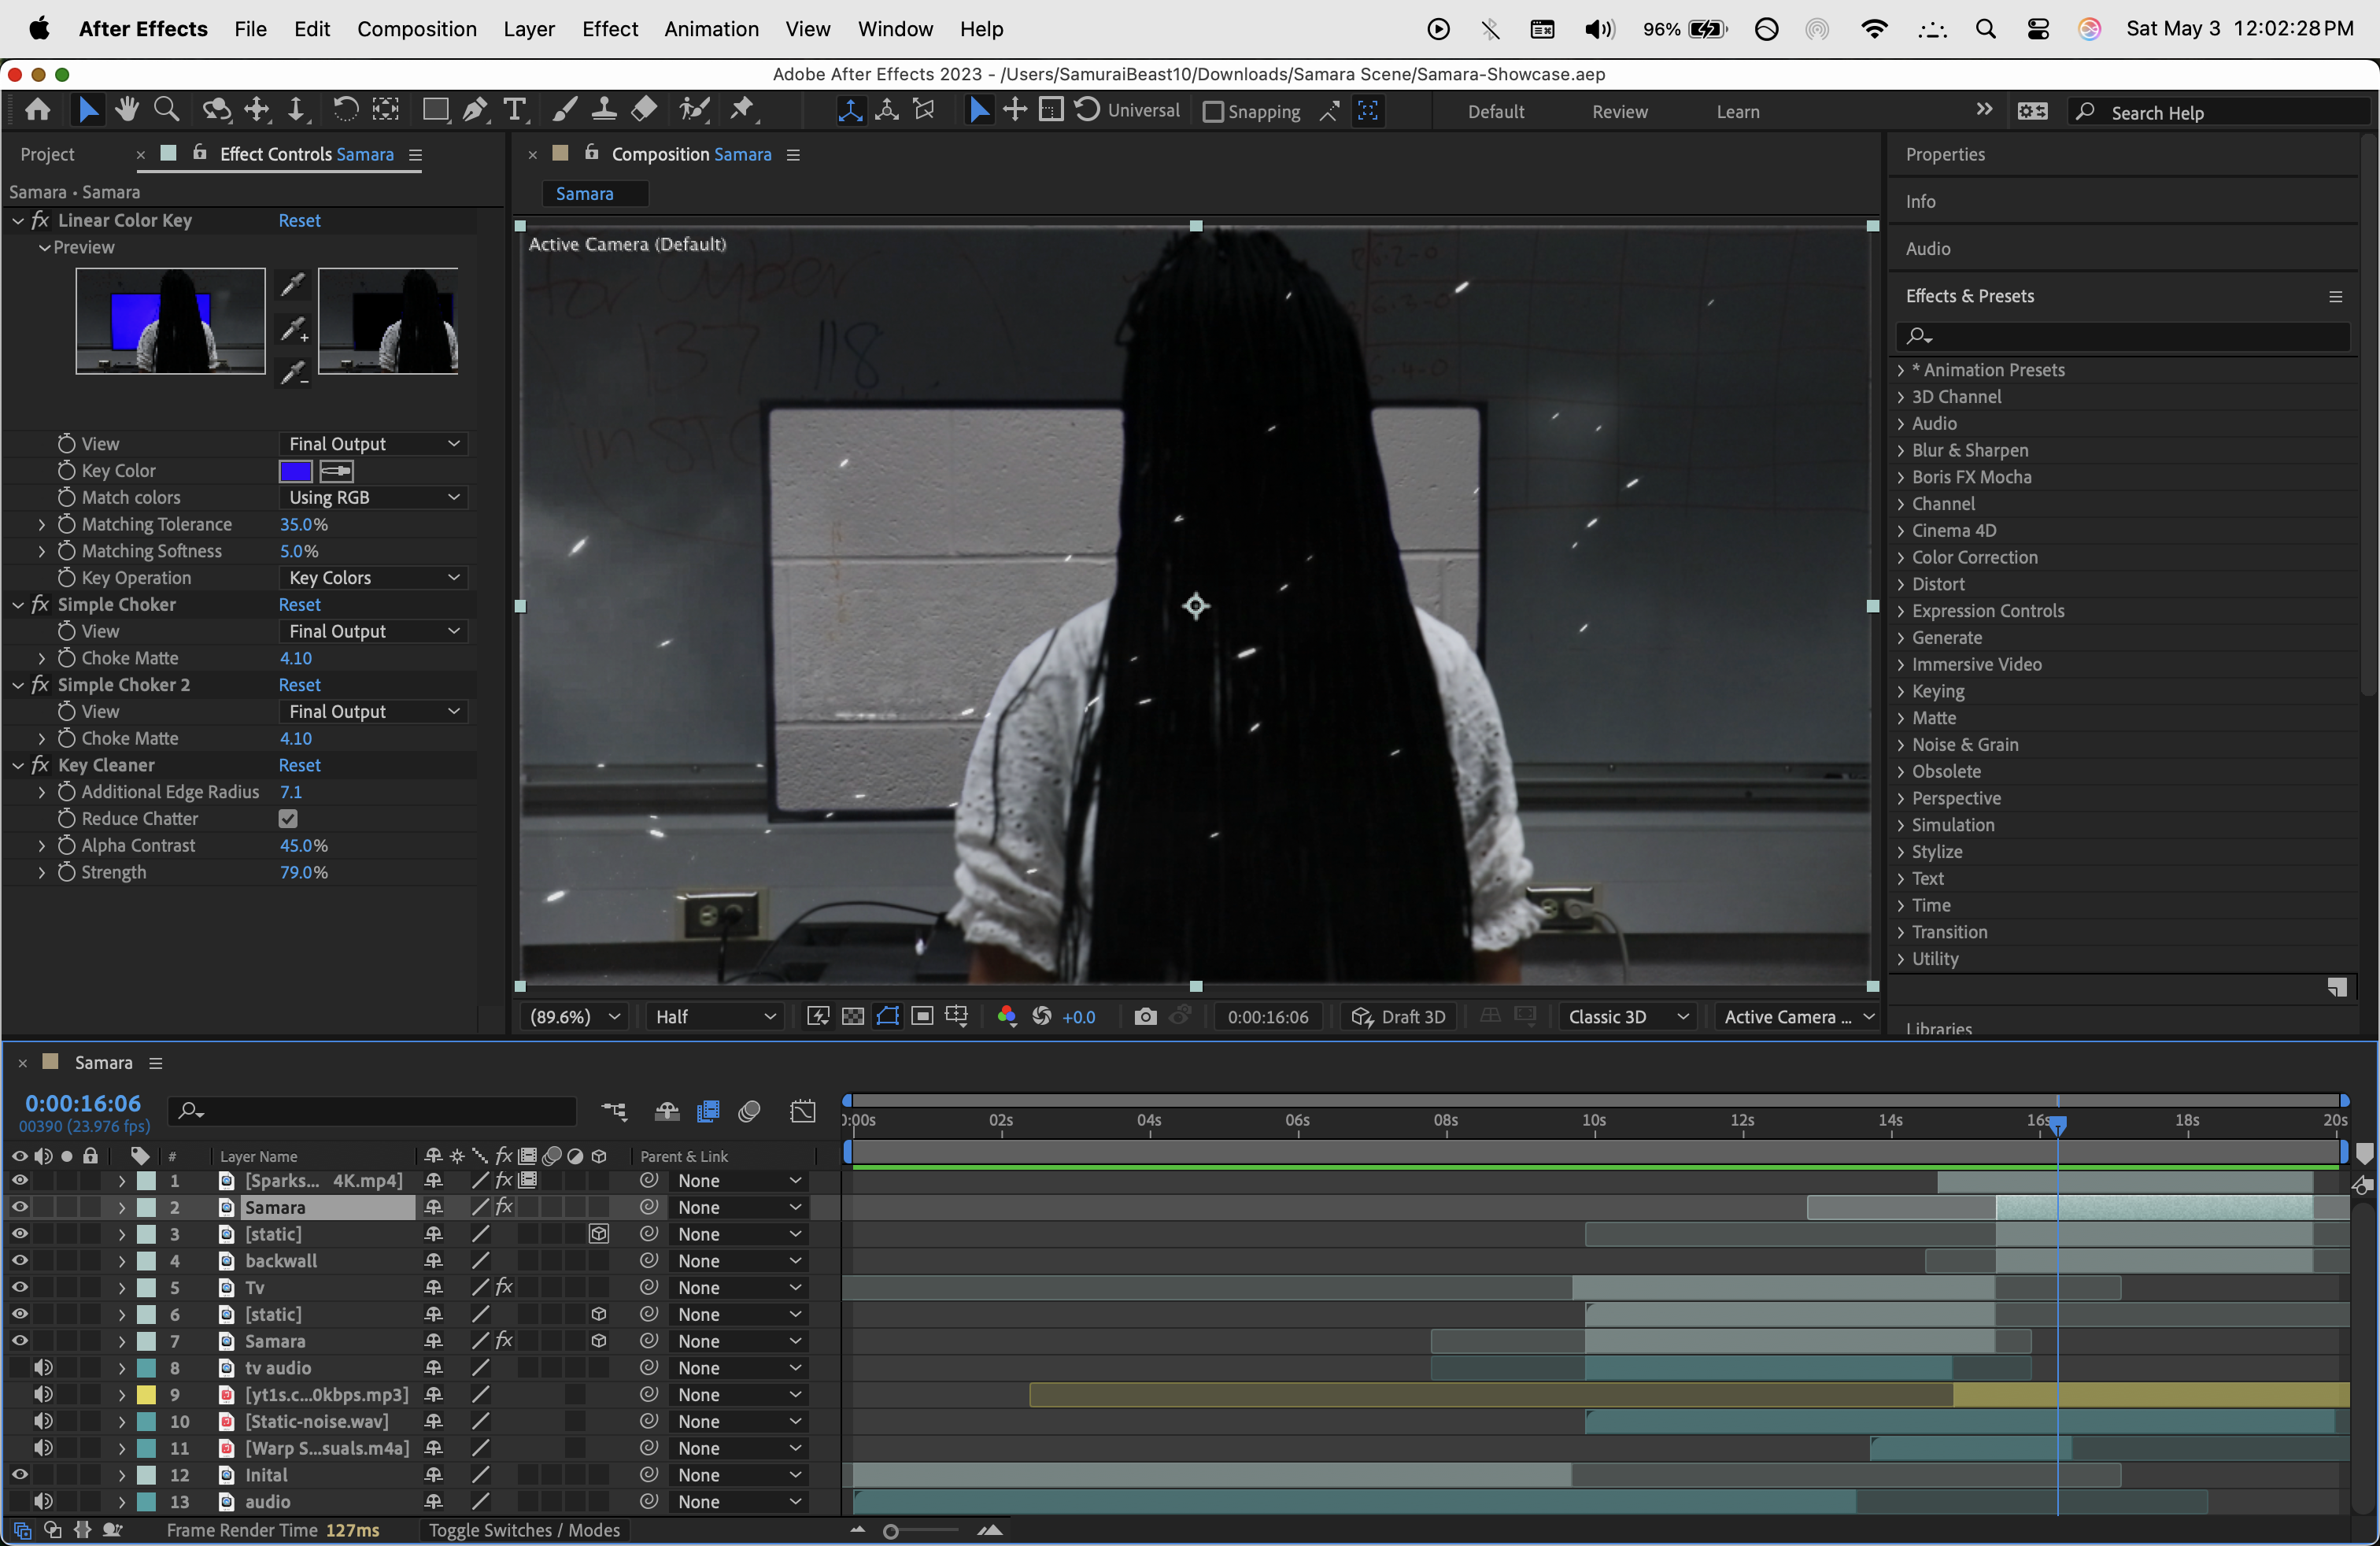Select the Puppet Pin tool
Image resolution: width=2380 pixels, height=1546 pixels.
pyautogui.click(x=743, y=110)
